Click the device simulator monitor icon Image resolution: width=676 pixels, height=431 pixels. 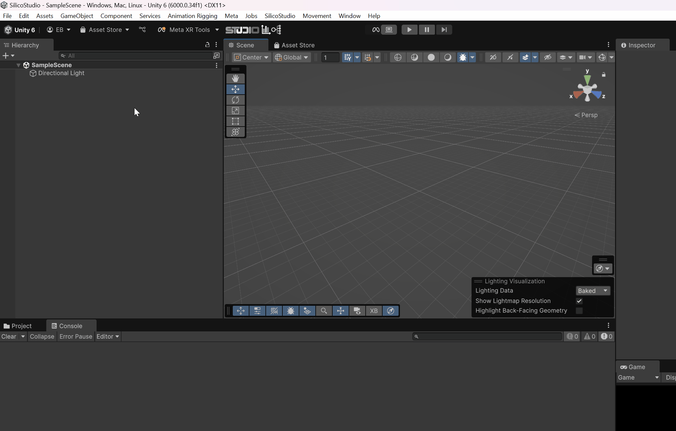click(389, 30)
